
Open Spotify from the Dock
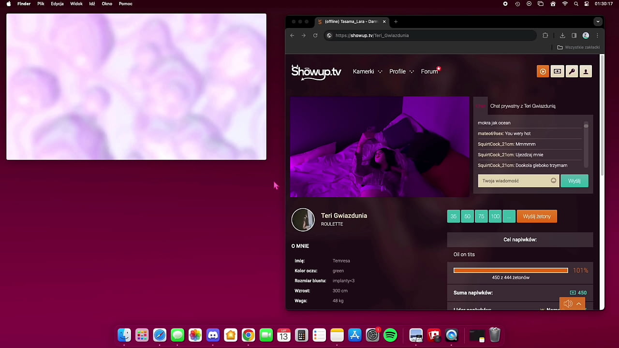390,335
